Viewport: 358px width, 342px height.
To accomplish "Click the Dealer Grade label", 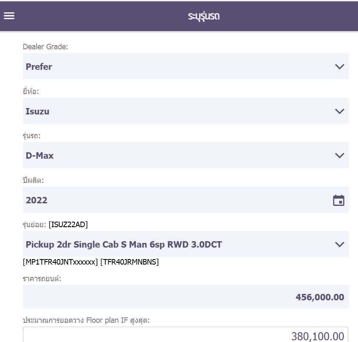I will click(x=45, y=47).
